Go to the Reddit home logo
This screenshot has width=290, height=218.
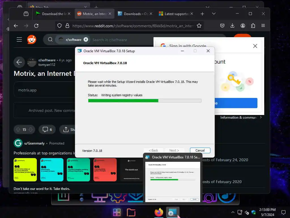click(x=32, y=39)
